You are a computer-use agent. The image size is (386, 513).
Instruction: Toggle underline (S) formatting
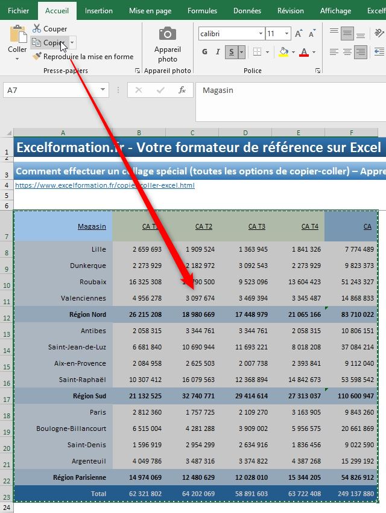pyautogui.click(x=232, y=52)
